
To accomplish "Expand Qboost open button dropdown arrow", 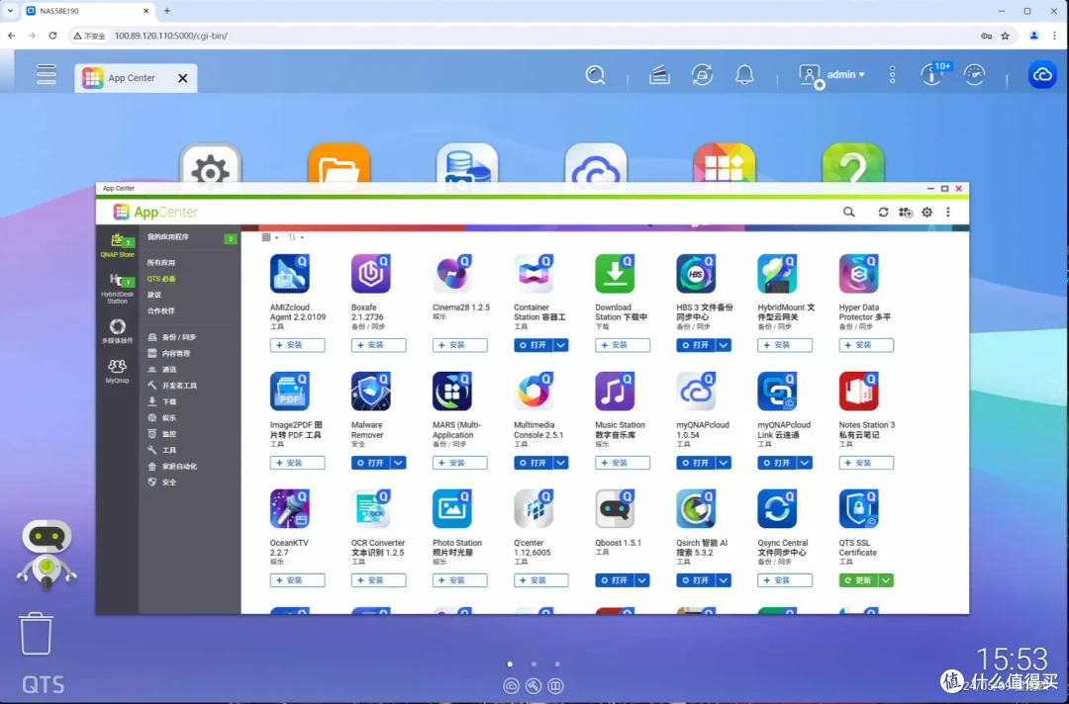I will coord(642,580).
